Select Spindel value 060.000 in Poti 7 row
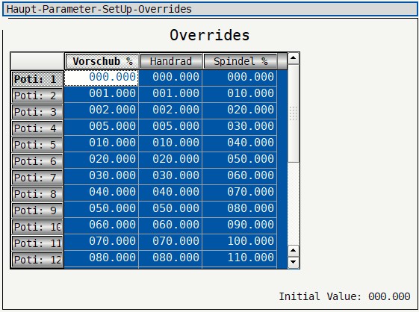Viewport: 419px width, 312px height. 240,176
